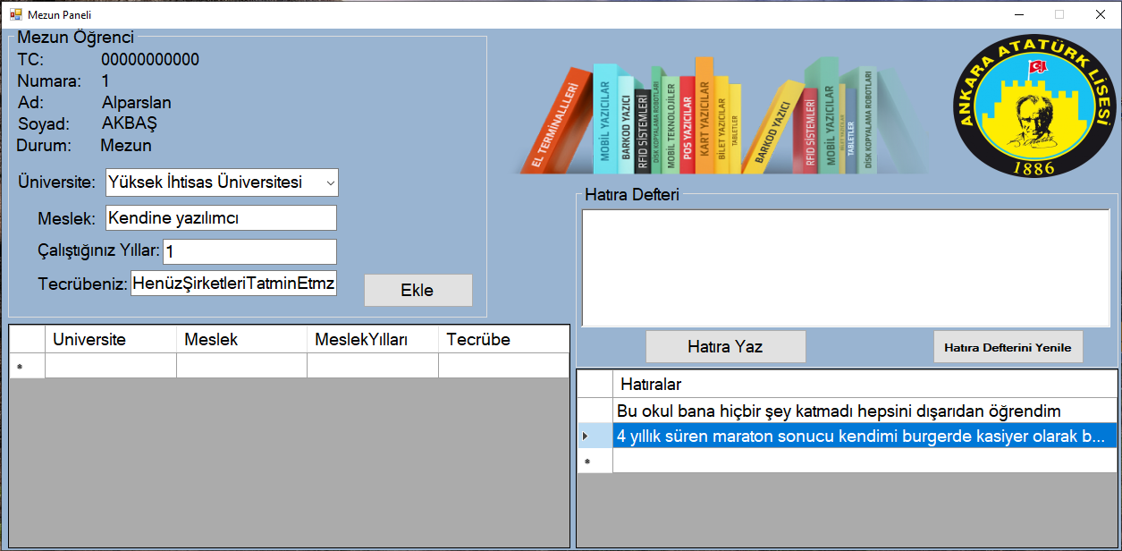
Task: Click the Durum value Mezun
Action: [126, 145]
